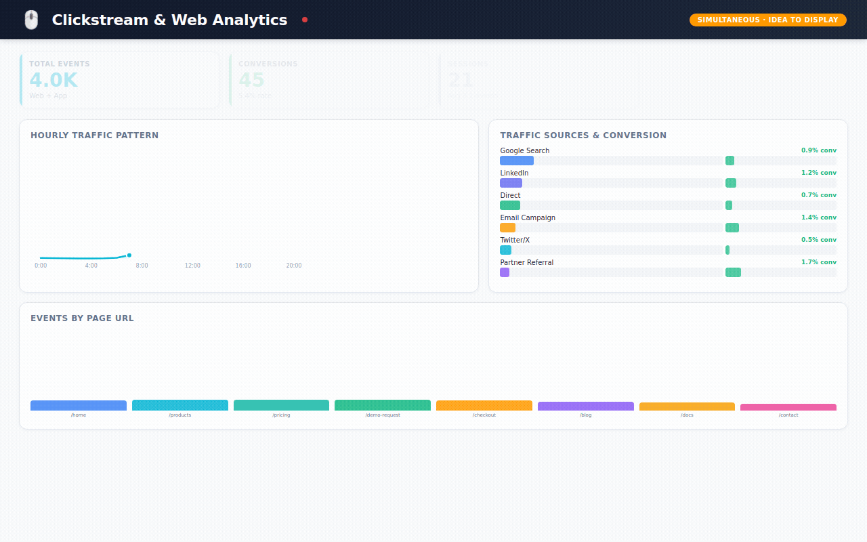Select the /contact pink bar
This screenshot has width=867, height=542.
tap(788, 407)
